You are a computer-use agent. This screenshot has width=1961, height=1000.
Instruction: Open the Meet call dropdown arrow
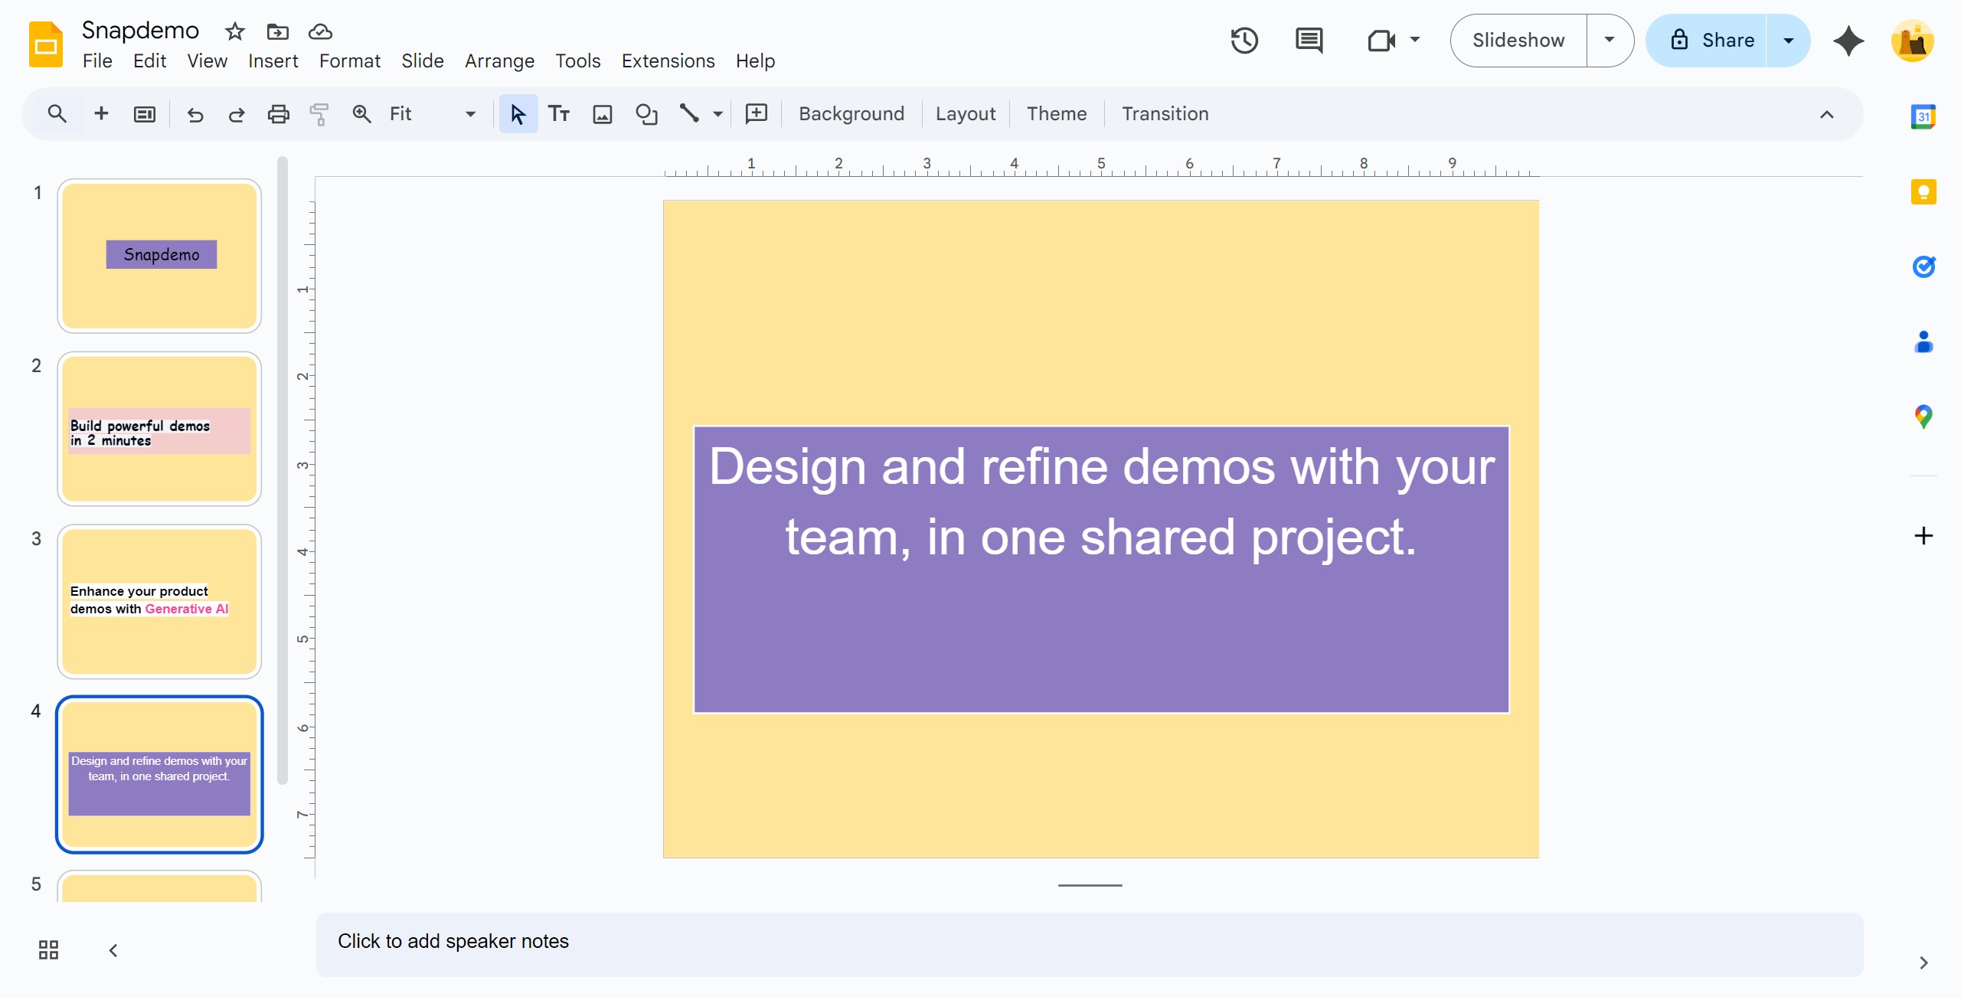(x=1415, y=40)
